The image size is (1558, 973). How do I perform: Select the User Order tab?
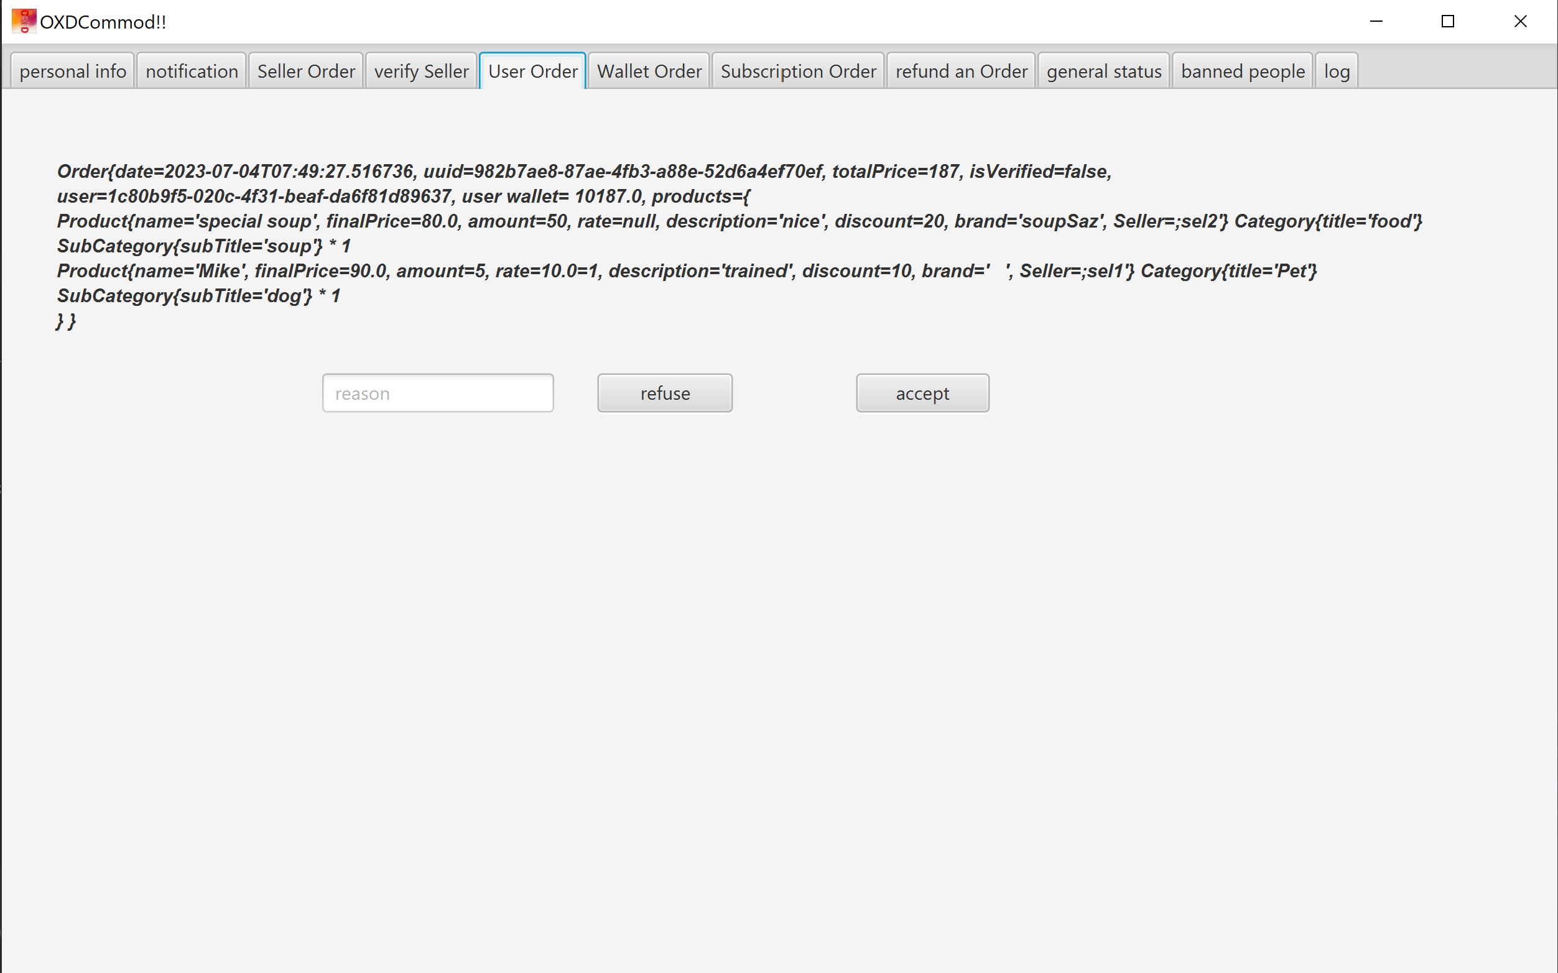[x=532, y=71]
